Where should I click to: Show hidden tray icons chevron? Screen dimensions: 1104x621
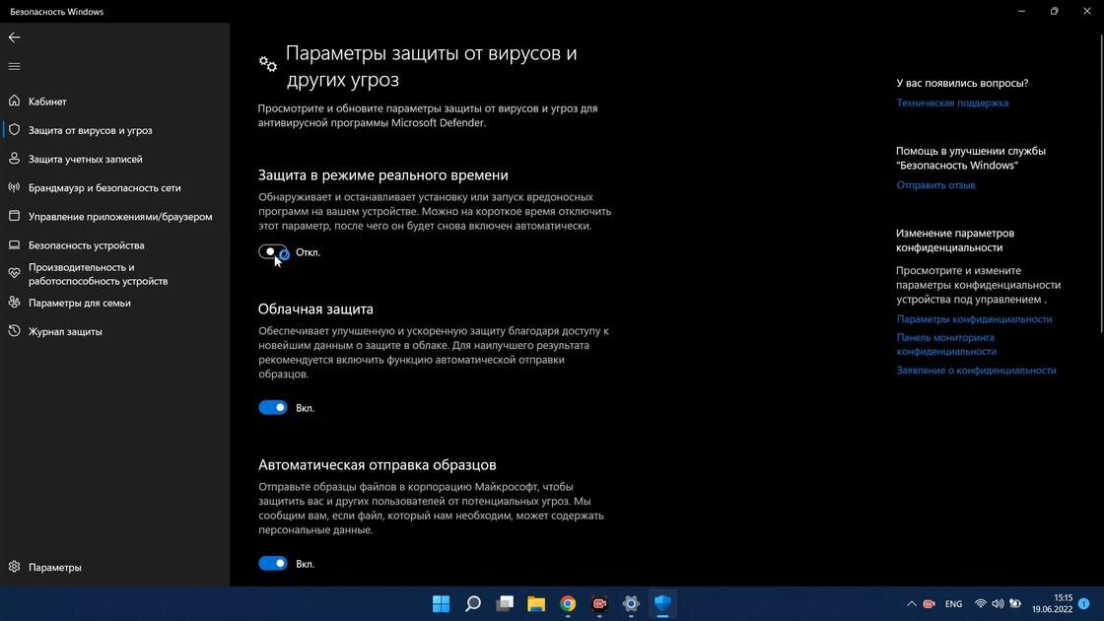pos(911,604)
